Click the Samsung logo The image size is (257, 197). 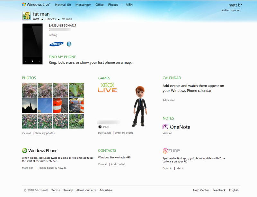[57, 44]
